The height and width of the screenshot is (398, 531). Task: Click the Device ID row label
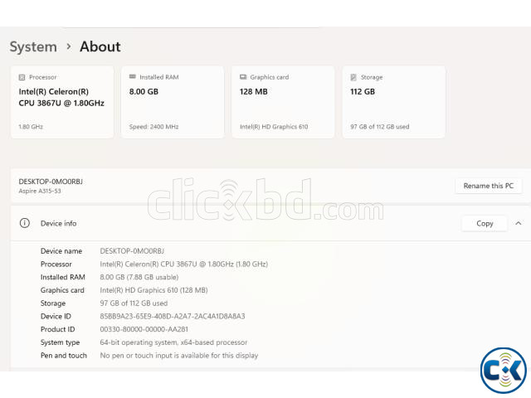(x=56, y=316)
